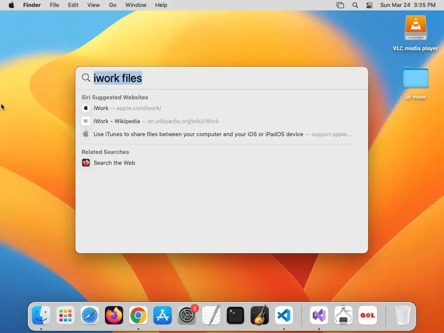Open Finder from the Dock

click(41, 315)
